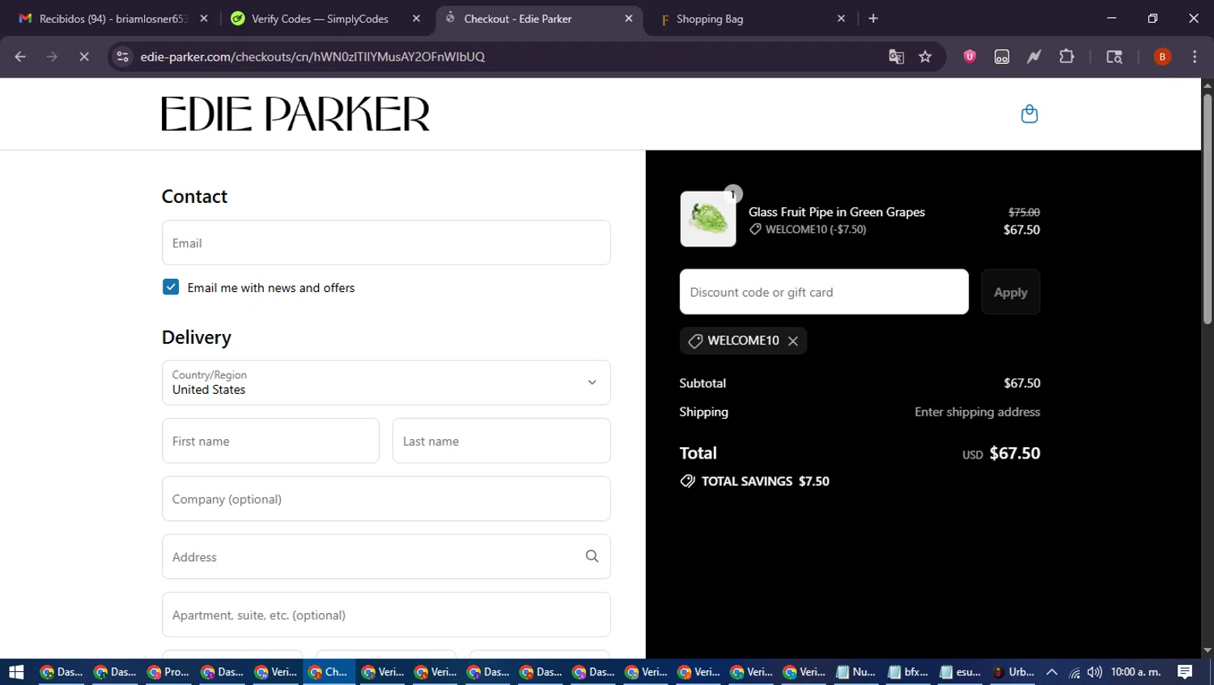Close the Checkout - Edie Parker tab
Image resolution: width=1214 pixels, height=685 pixels.
click(x=629, y=19)
